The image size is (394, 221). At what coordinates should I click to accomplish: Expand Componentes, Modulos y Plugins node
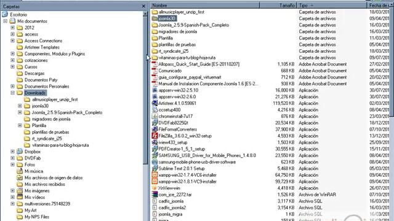[x=12, y=53]
